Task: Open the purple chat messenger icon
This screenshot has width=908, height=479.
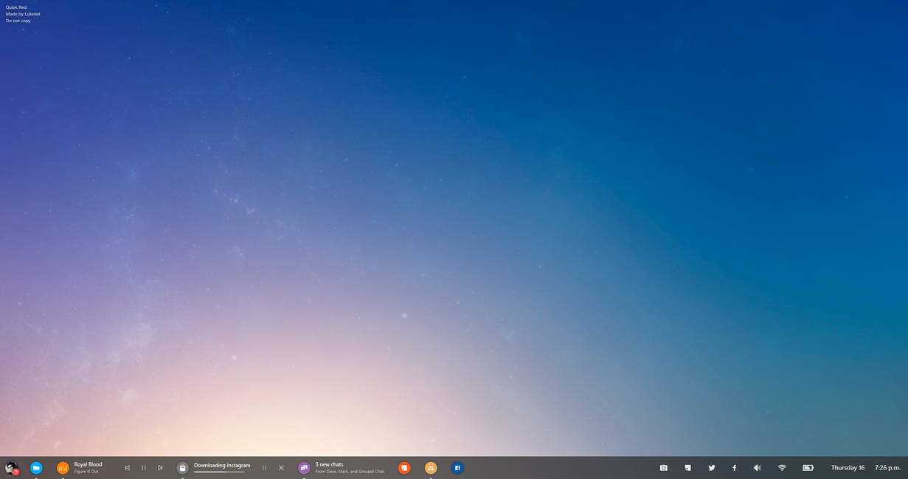Action: (303, 467)
